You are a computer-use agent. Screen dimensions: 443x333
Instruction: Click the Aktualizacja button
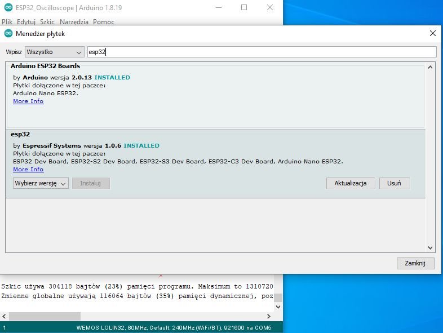coord(351,183)
